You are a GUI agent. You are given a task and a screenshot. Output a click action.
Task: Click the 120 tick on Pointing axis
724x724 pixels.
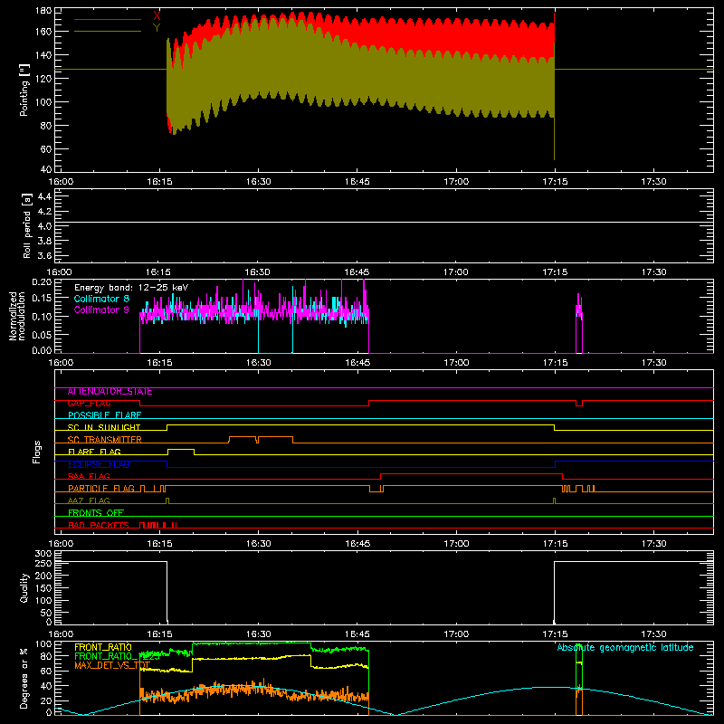[43, 79]
